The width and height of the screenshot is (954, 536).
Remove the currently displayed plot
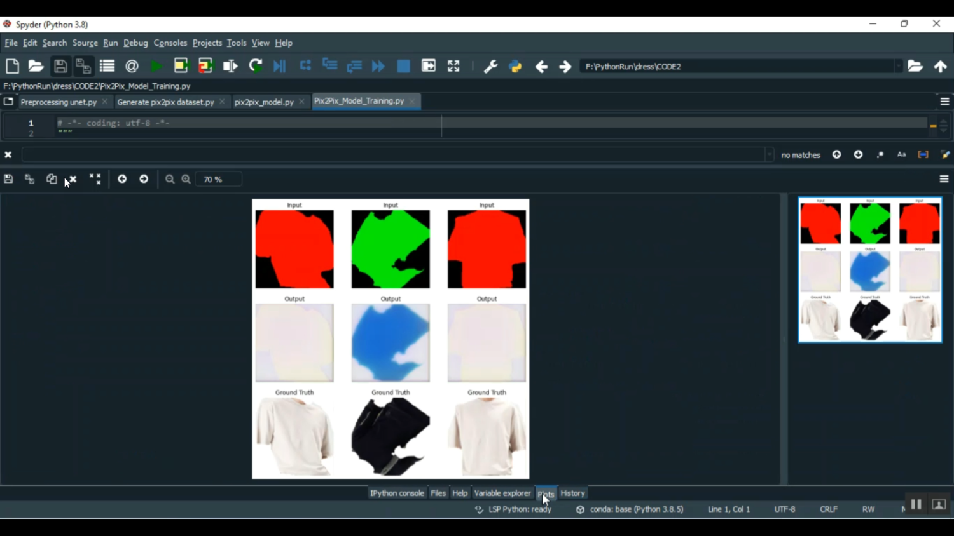click(73, 178)
